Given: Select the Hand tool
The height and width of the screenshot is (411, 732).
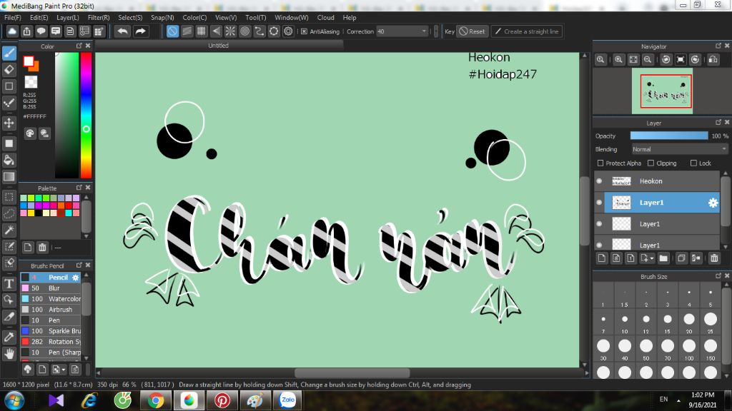Looking at the screenshot, I should coord(9,354).
